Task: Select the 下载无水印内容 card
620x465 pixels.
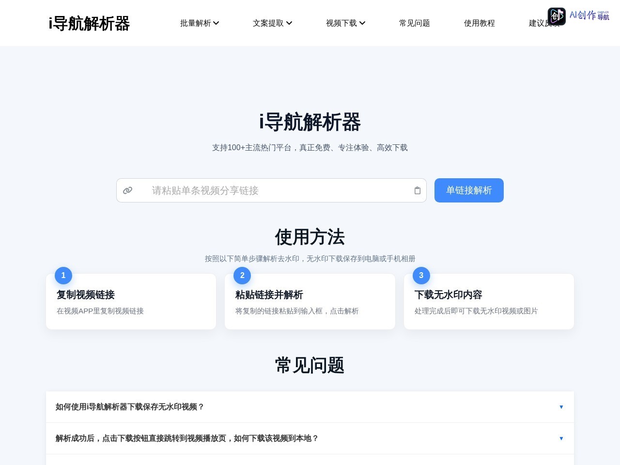Action: coord(489,301)
